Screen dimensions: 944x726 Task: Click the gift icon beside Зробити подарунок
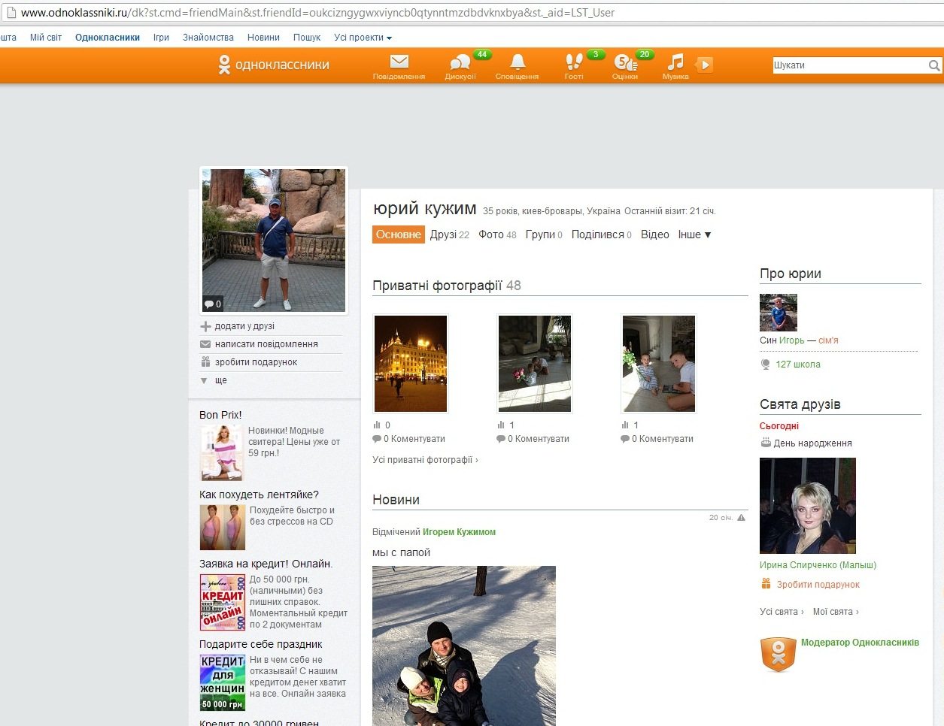766,584
